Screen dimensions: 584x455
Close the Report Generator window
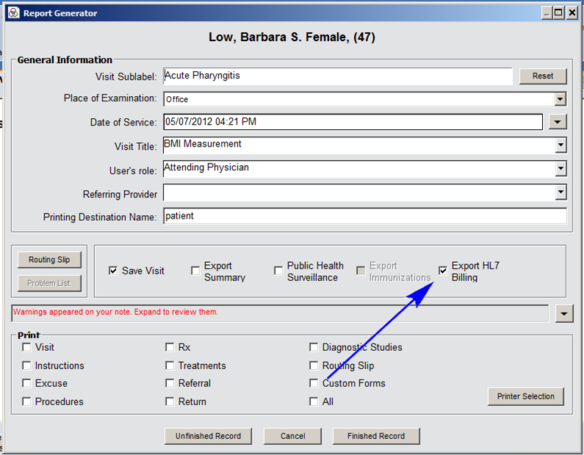point(572,13)
